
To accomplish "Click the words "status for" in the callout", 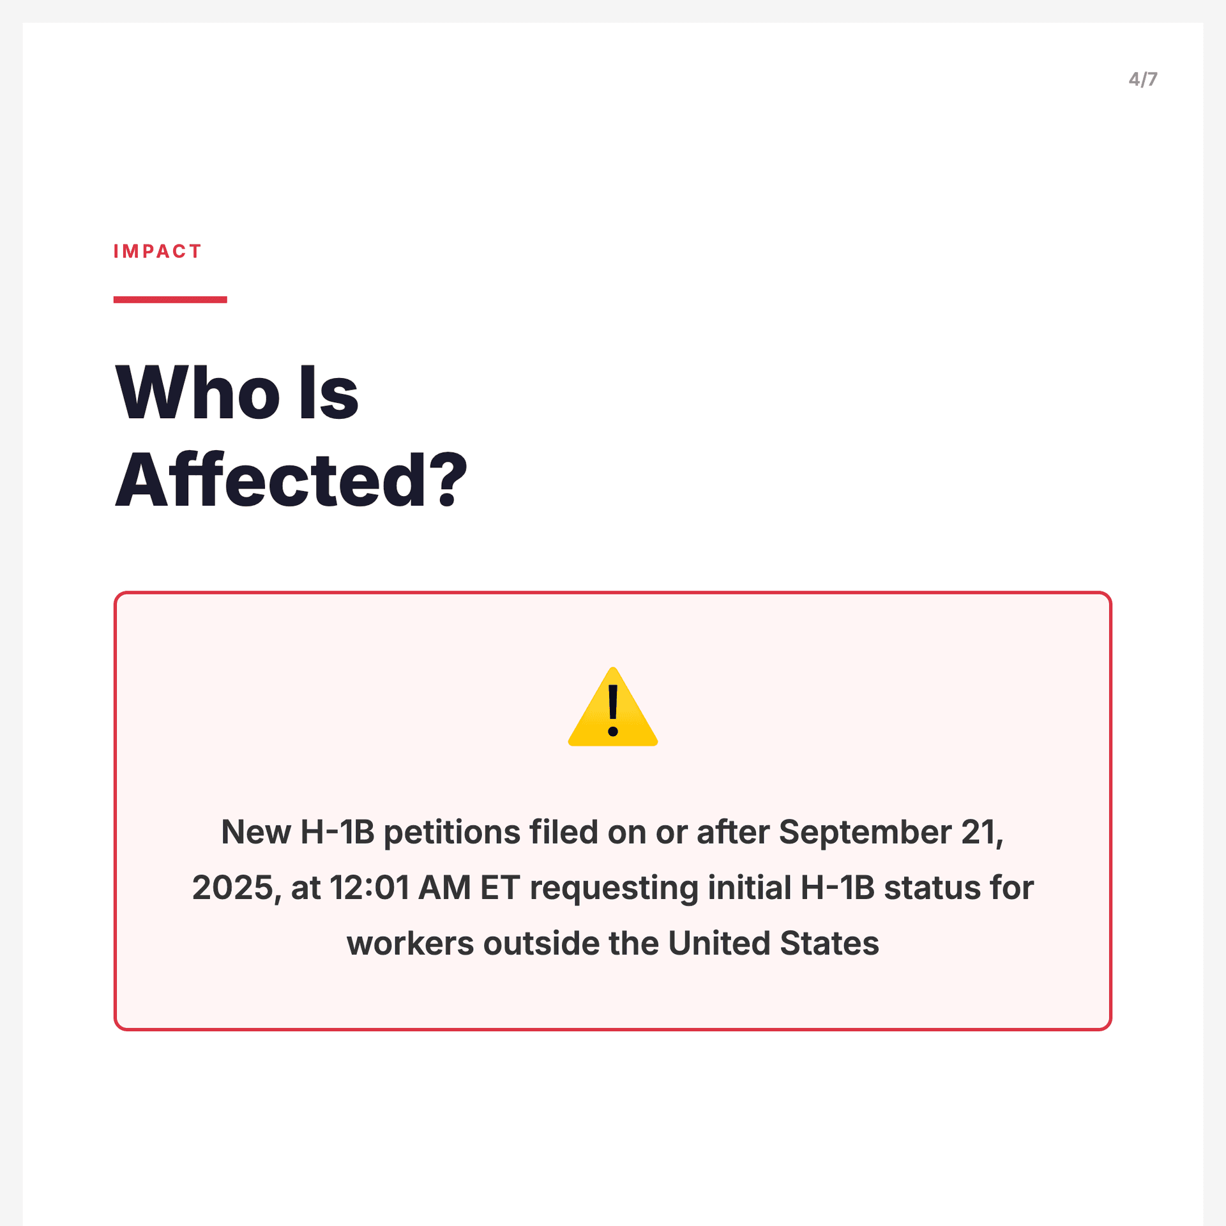I will (x=958, y=888).
